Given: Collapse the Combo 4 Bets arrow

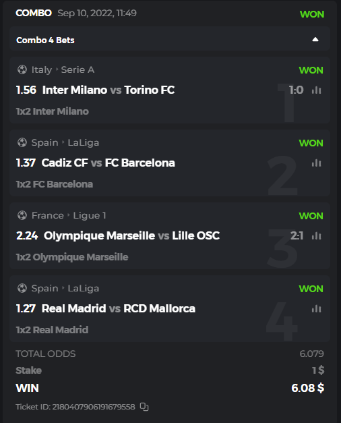Looking at the screenshot, I should (x=315, y=40).
